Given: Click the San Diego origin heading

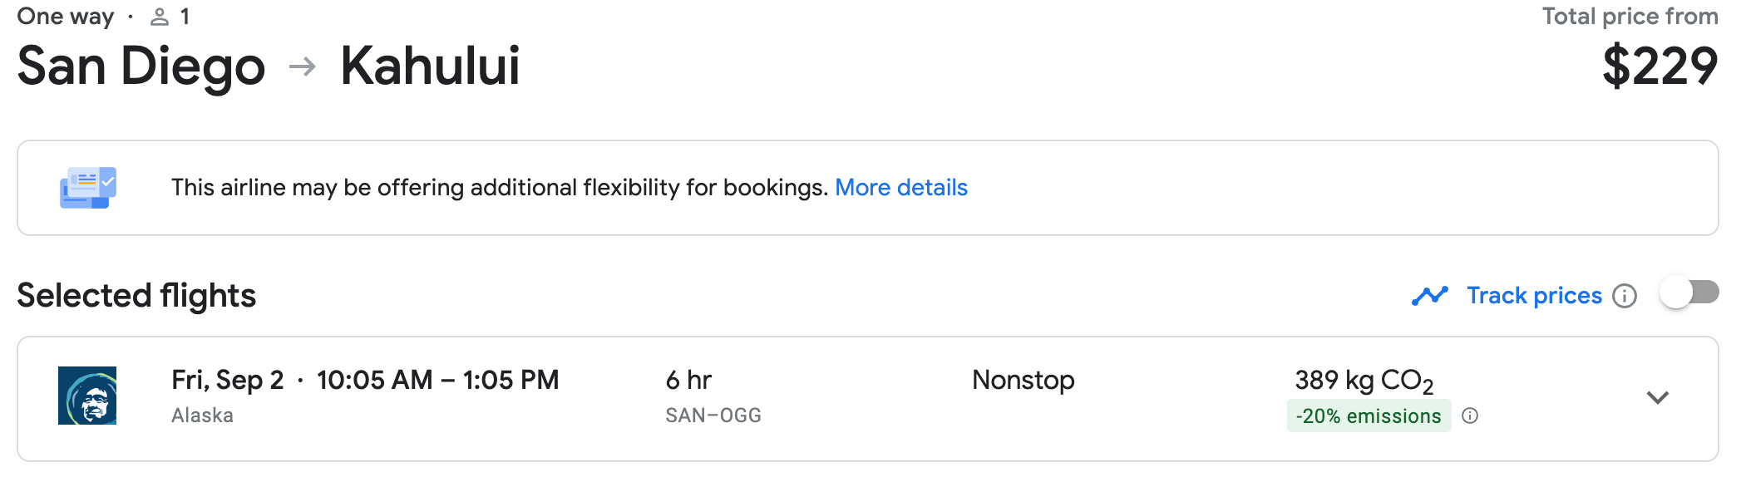Looking at the screenshot, I should [x=141, y=66].
